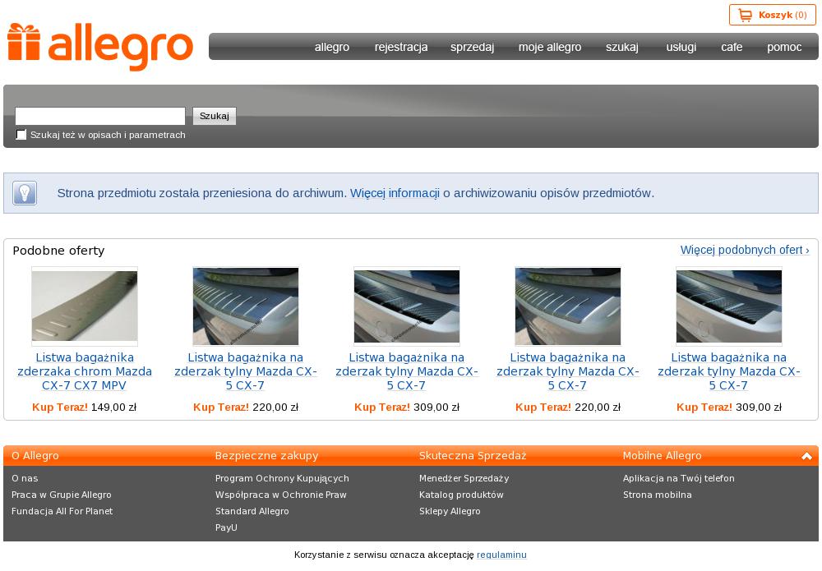
Task: Open Sklepy Allegro link
Action: [450, 511]
